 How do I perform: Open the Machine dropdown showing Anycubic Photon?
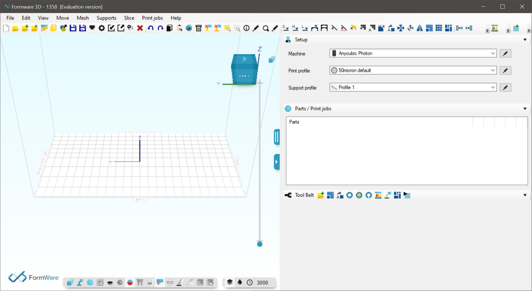tap(413, 53)
